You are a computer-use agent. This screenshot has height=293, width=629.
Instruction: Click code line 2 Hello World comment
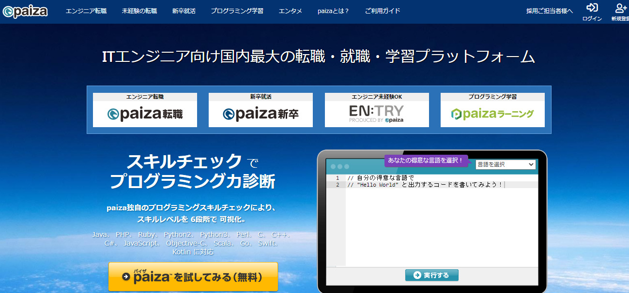point(425,185)
